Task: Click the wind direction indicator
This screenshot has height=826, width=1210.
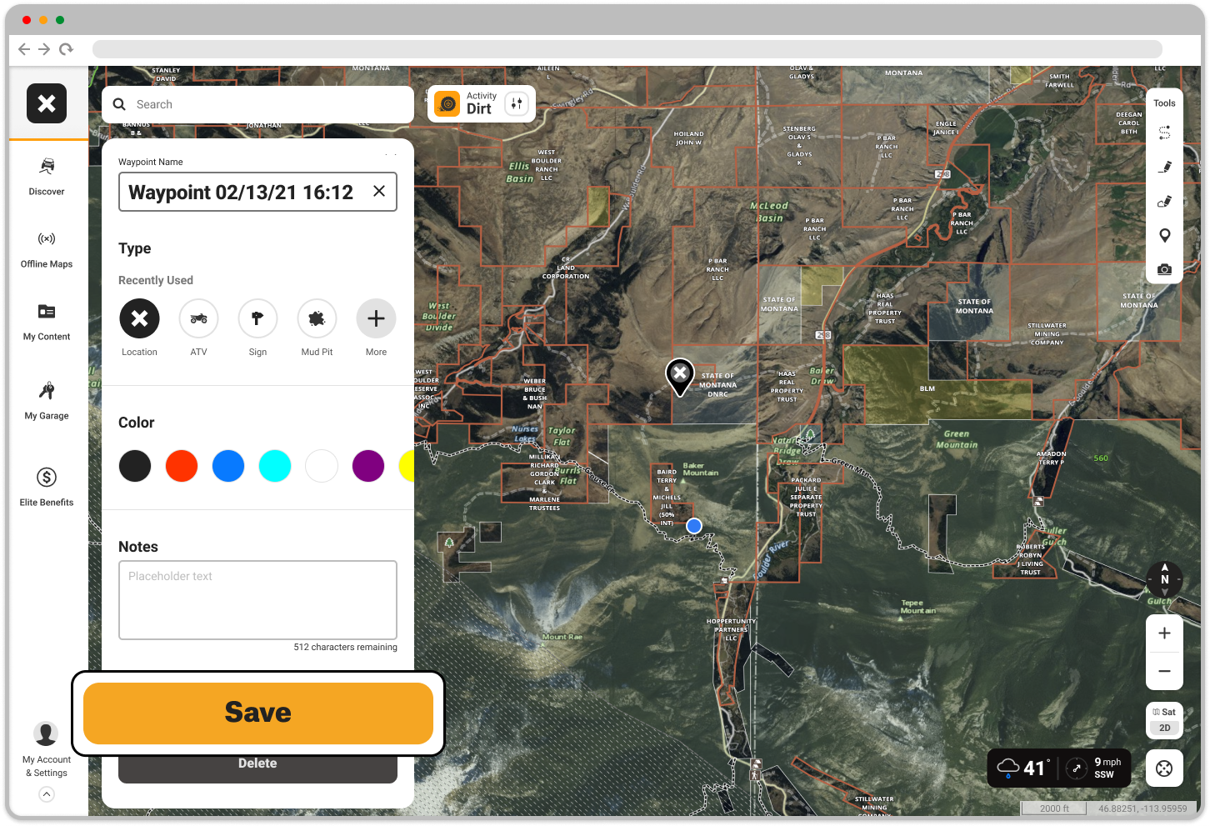Action: coord(1076,768)
